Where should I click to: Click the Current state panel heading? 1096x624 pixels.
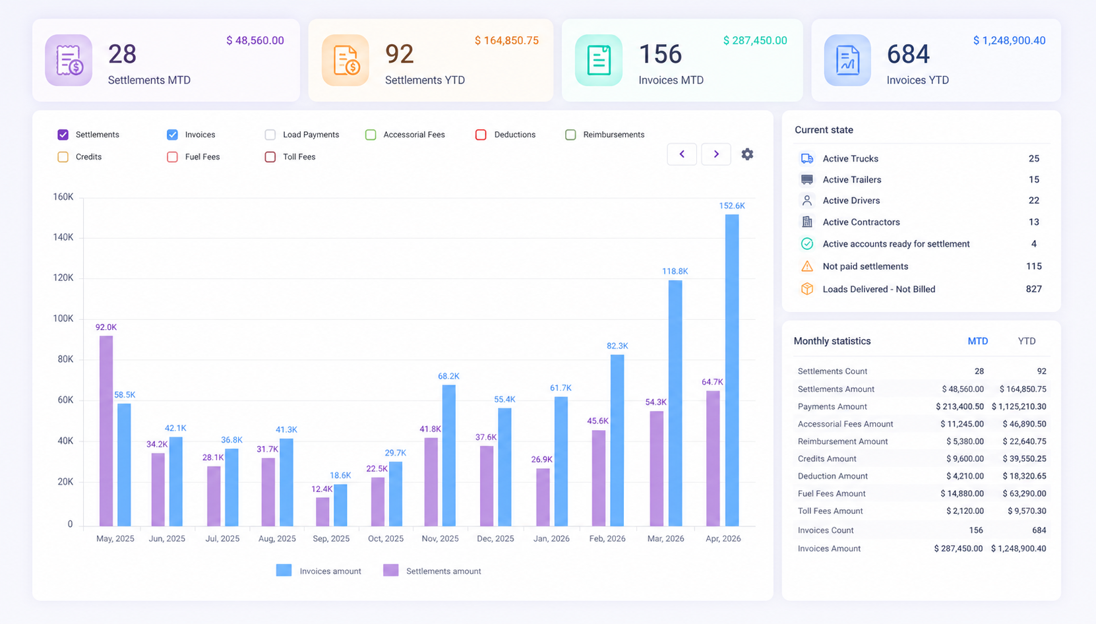(824, 130)
